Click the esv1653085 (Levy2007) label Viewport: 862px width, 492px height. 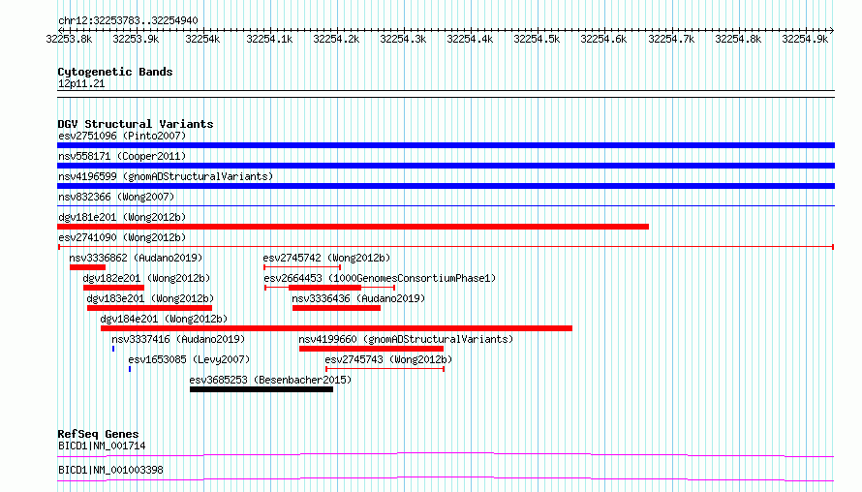click(x=189, y=359)
